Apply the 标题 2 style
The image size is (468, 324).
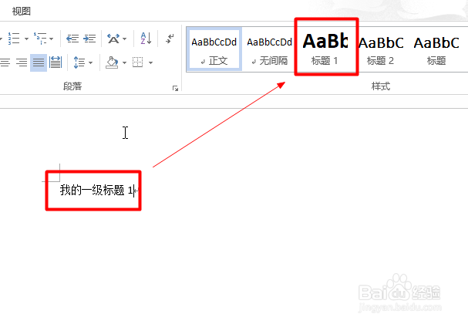pyautogui.click(x=381, y=49)
